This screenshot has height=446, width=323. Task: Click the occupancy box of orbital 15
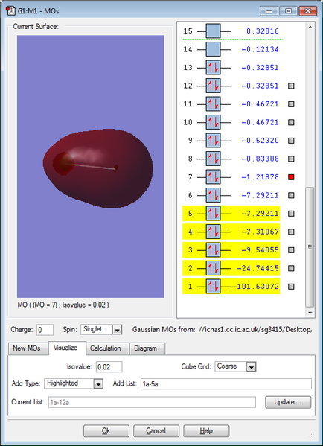(x=213, y=31)
